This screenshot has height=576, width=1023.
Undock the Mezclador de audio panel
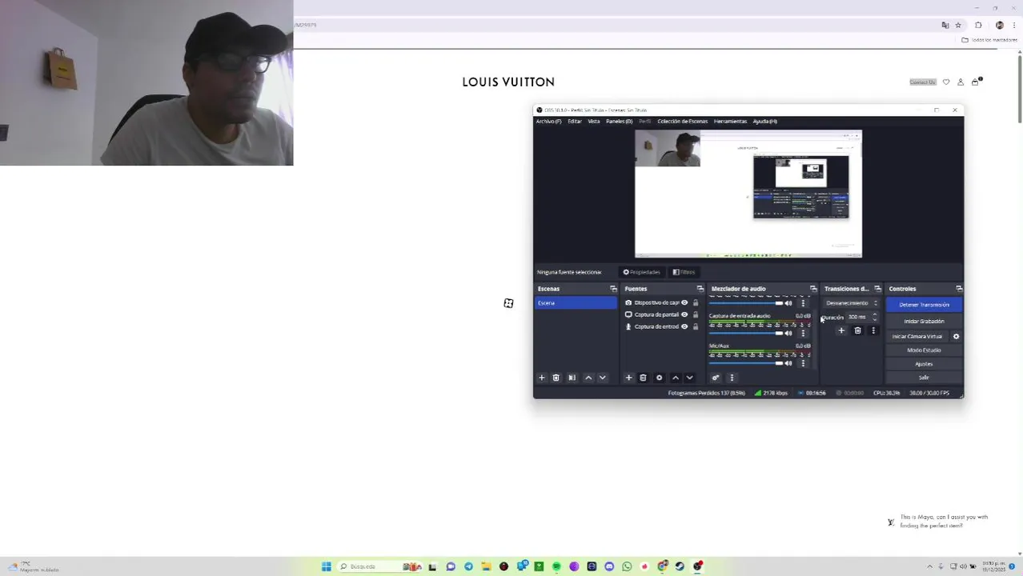pos(813,289)
